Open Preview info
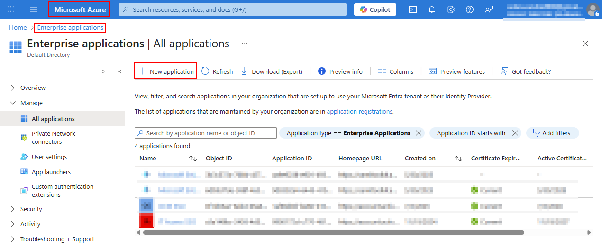602x247 pixels. (x=340, y=71)
